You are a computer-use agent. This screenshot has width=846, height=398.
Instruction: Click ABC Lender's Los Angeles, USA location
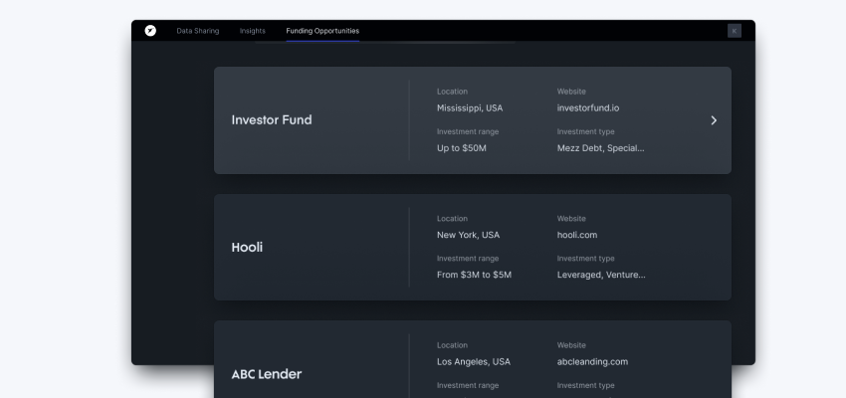473,362
